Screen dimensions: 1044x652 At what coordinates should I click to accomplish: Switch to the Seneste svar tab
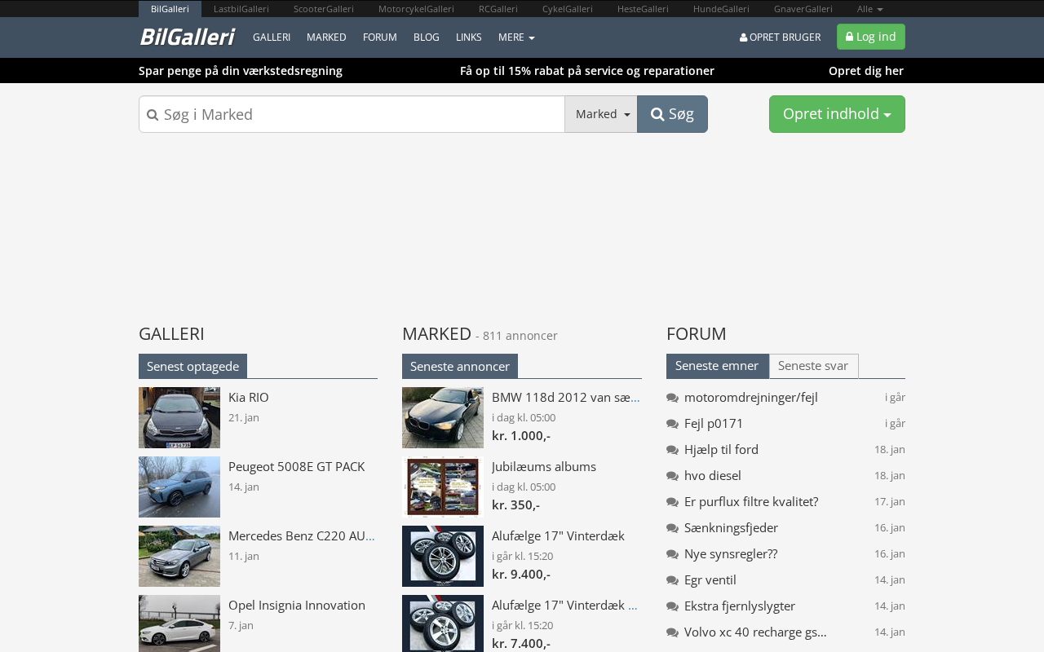pyautogui.click(x=813, y=366)
